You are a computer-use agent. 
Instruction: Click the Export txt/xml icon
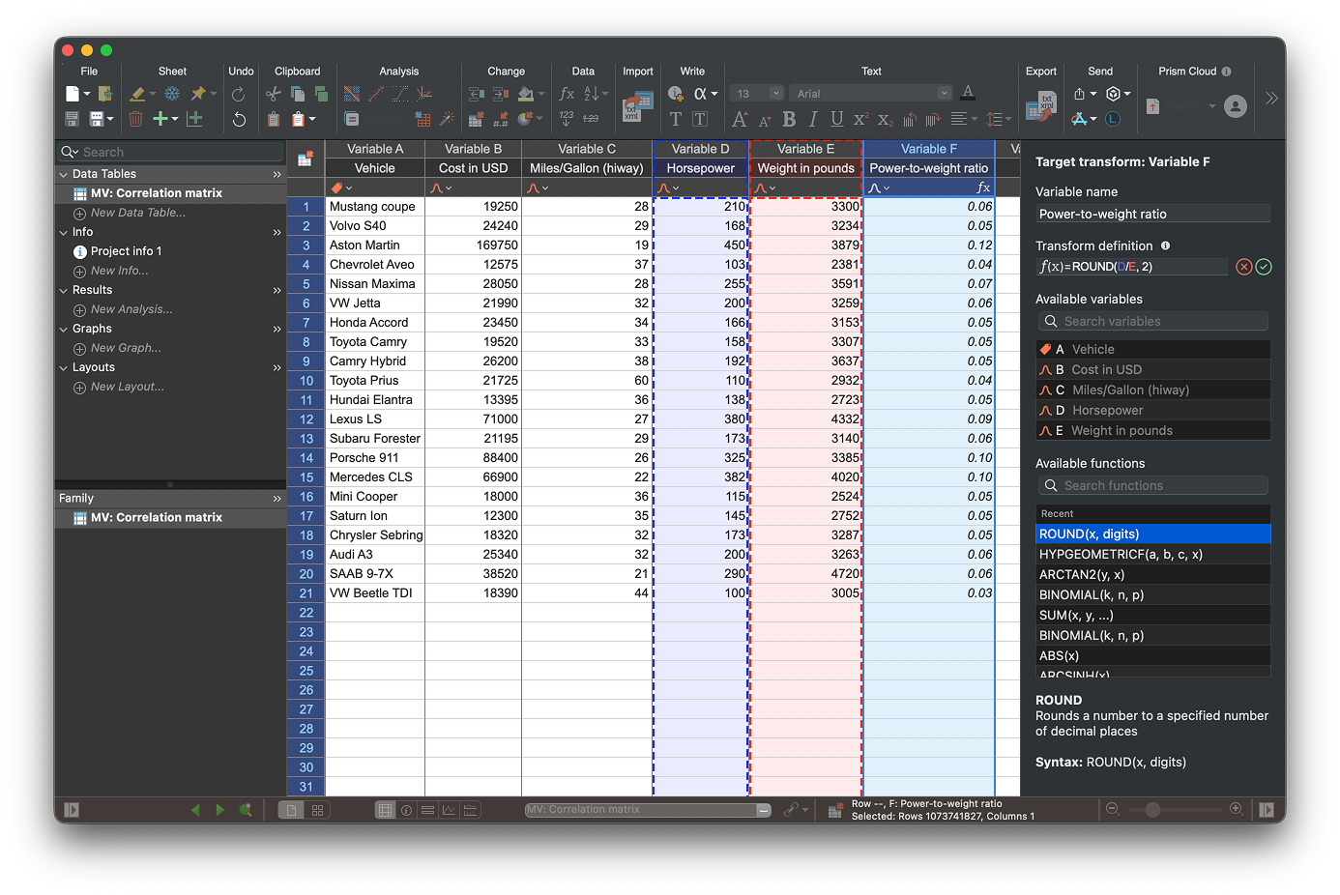pos(1040,106)
